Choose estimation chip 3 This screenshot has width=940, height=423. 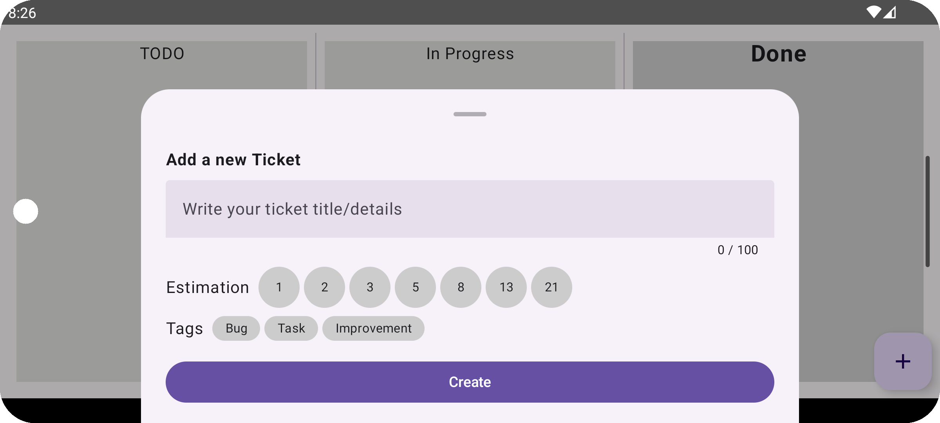point(370,287)
